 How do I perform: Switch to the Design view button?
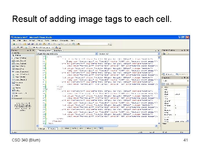pos(41,129)
